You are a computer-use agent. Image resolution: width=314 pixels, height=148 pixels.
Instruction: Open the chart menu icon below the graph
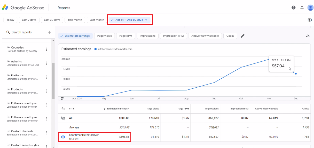pos(62,98)
